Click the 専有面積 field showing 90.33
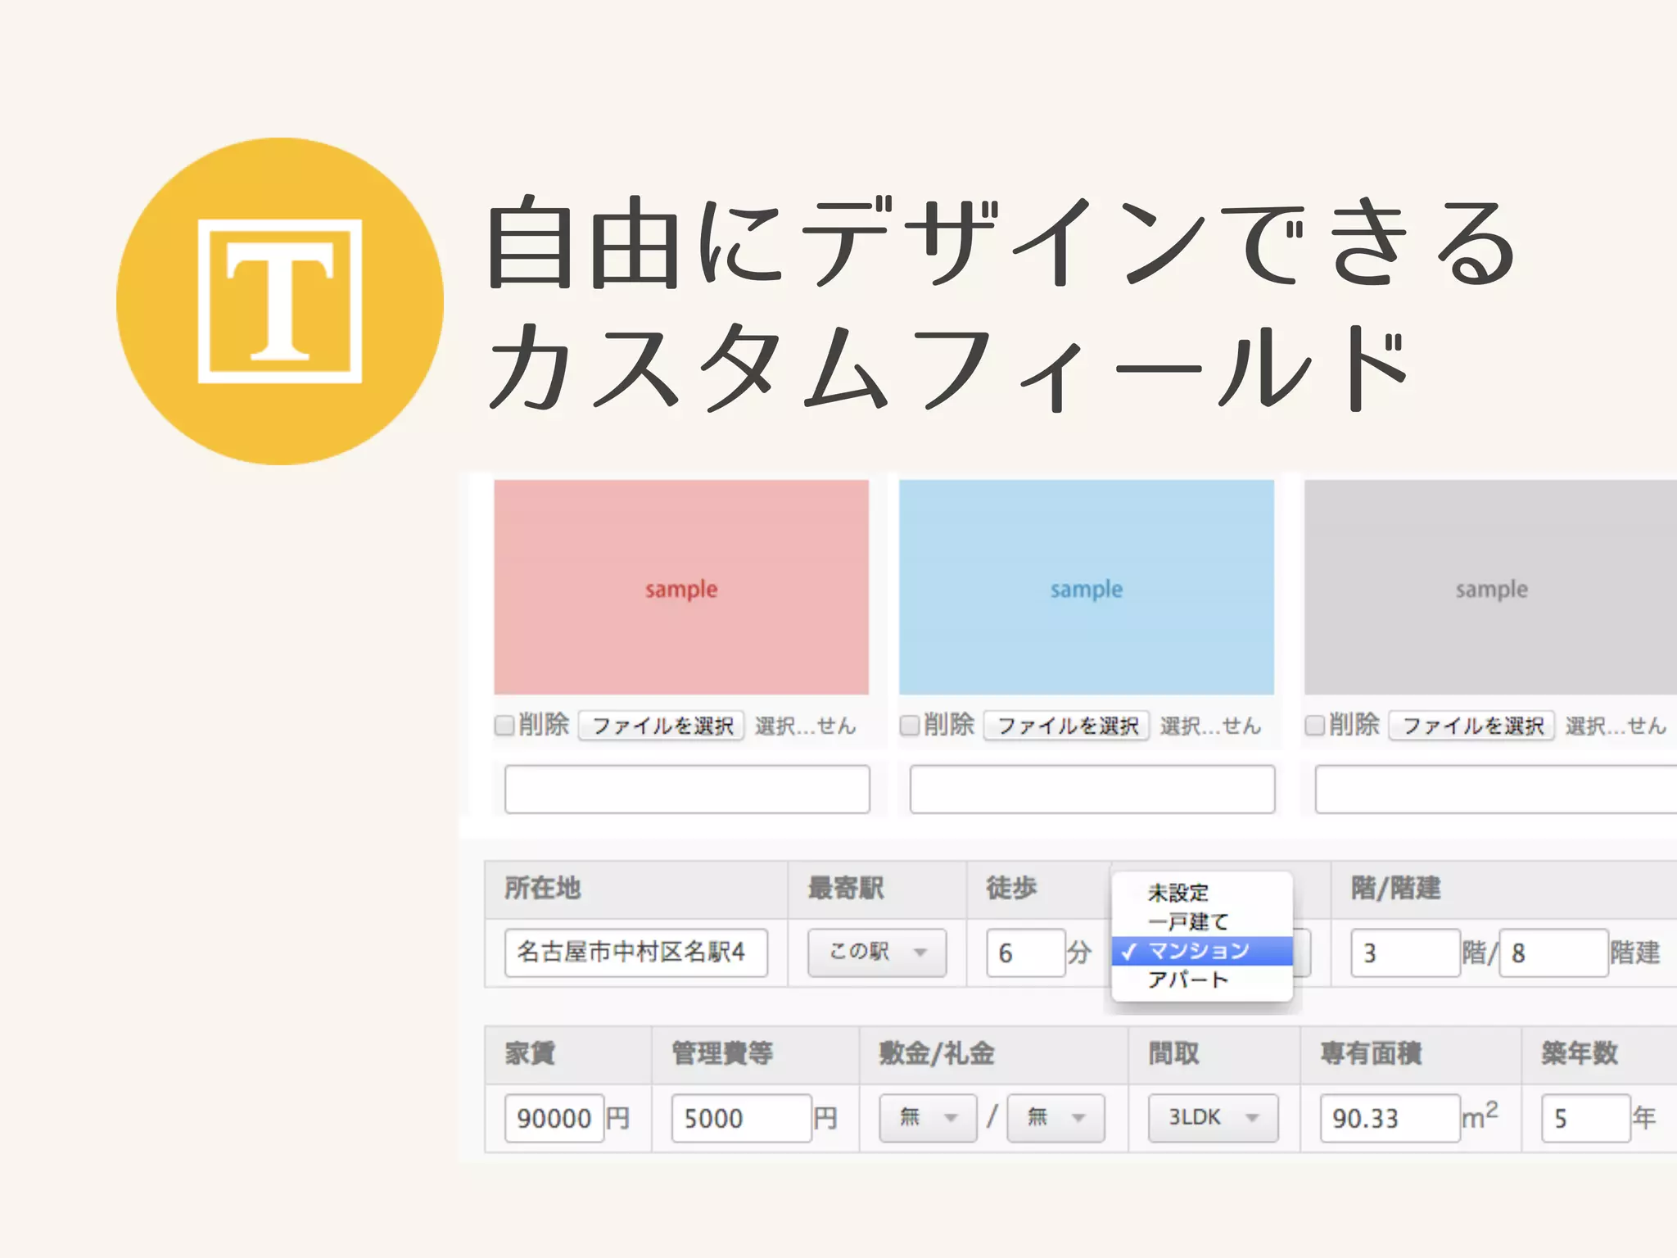 click(1390, 1118)
